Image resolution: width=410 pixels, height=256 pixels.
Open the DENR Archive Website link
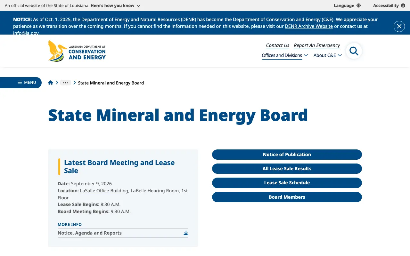pyautogui.click(x=309, y=26)
